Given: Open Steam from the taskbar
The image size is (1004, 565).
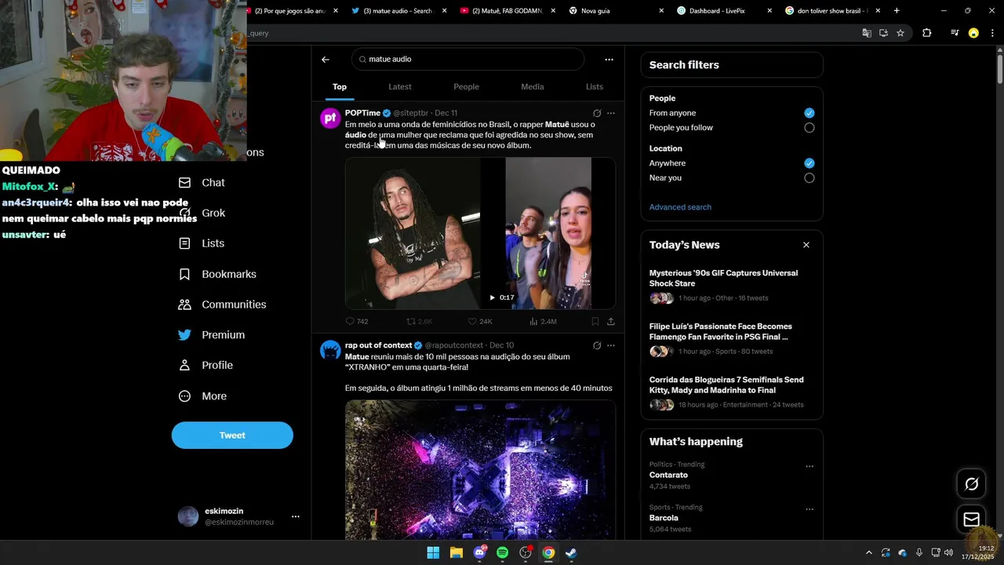Looking at the screenshot, I should [572, 553].
